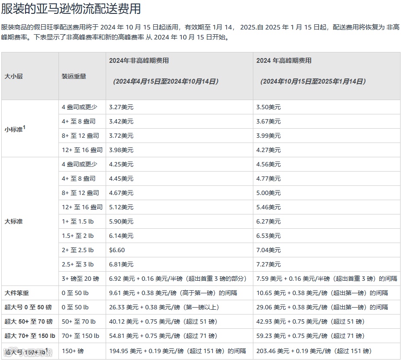Viewport: 401px width, 360px height.
Task: Select the 2+ 至 2.5 lb weight cell
Action: [82, 250]
